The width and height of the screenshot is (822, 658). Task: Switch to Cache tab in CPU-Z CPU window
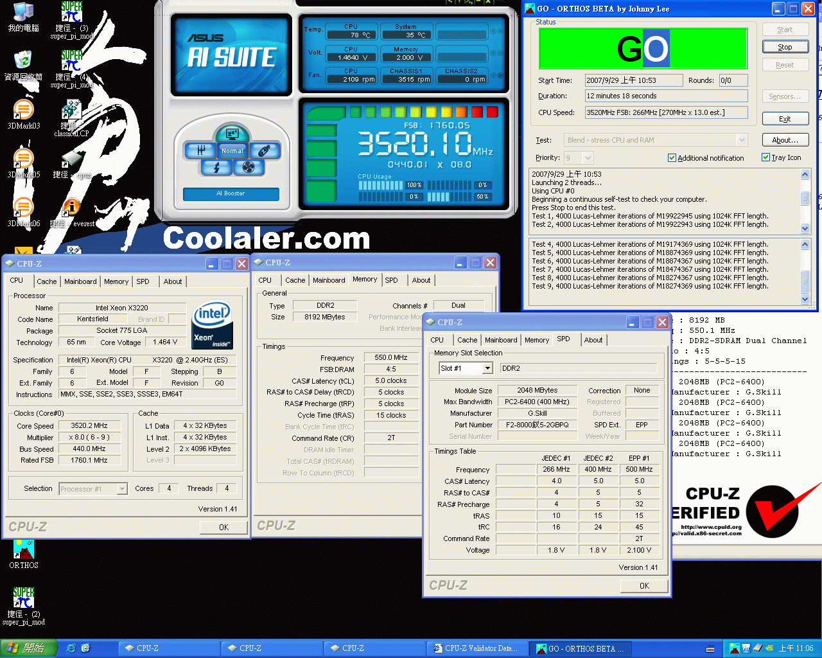46,281
